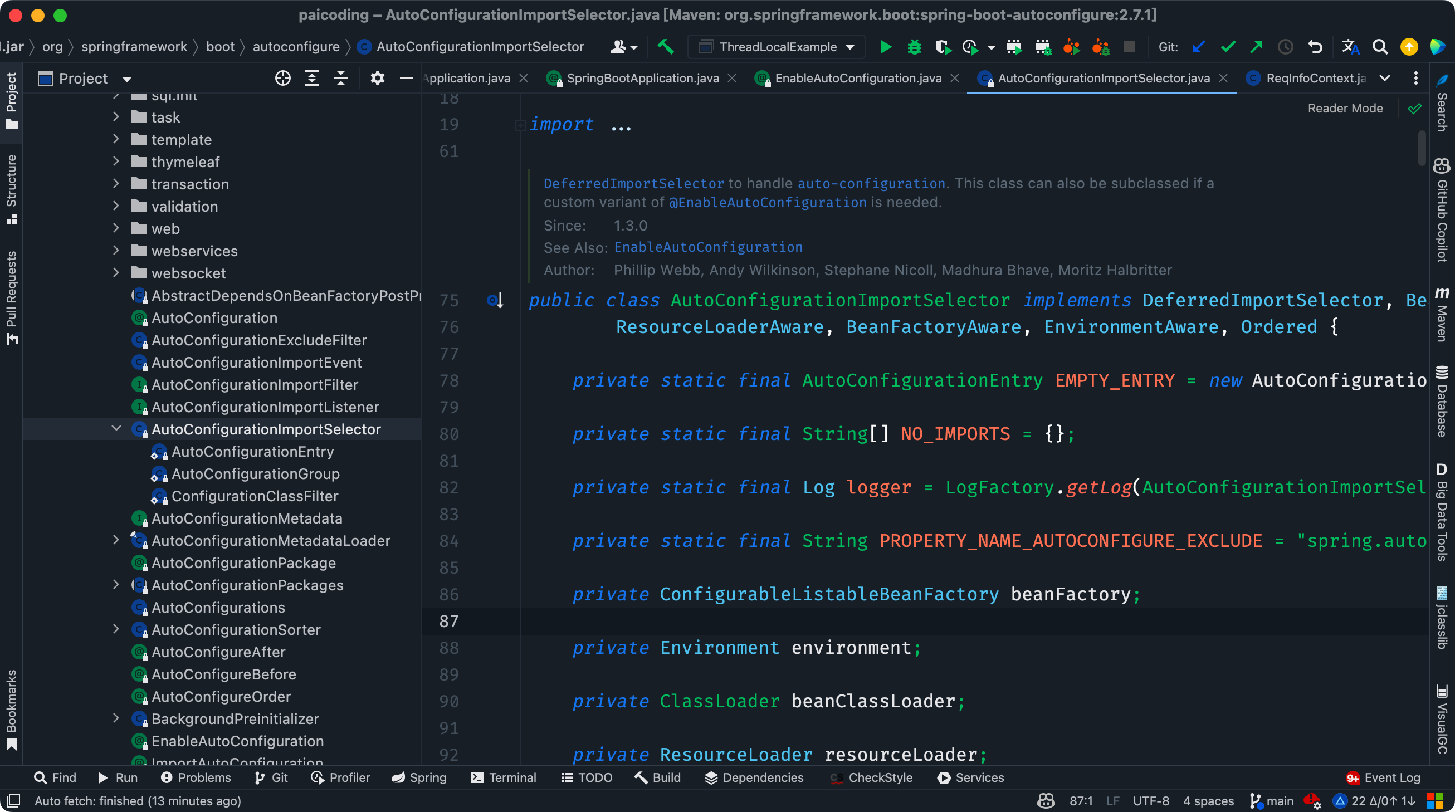Open ThreadLocalExample run configuration dropdown
This screenshot has width=1455, height=812.
click(x=776, y=47)
